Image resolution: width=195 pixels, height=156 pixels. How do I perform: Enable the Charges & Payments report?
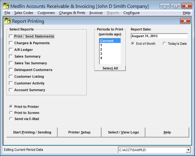pyautogui.click(x=11, y=43)
